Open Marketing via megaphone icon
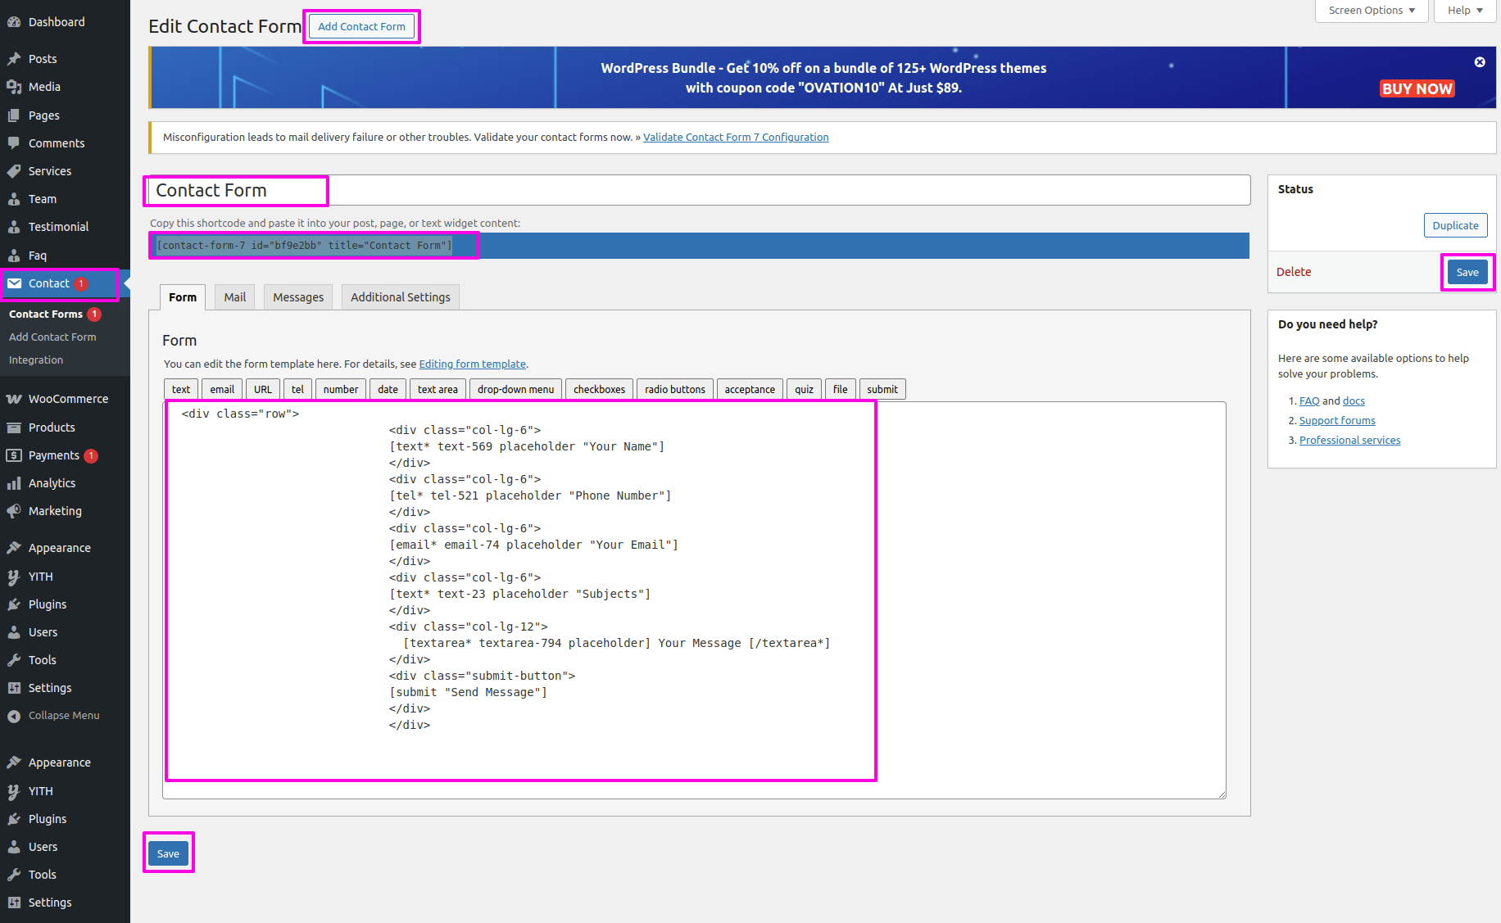The width and height of the screenshot is (1501, 923). [14, 511]
